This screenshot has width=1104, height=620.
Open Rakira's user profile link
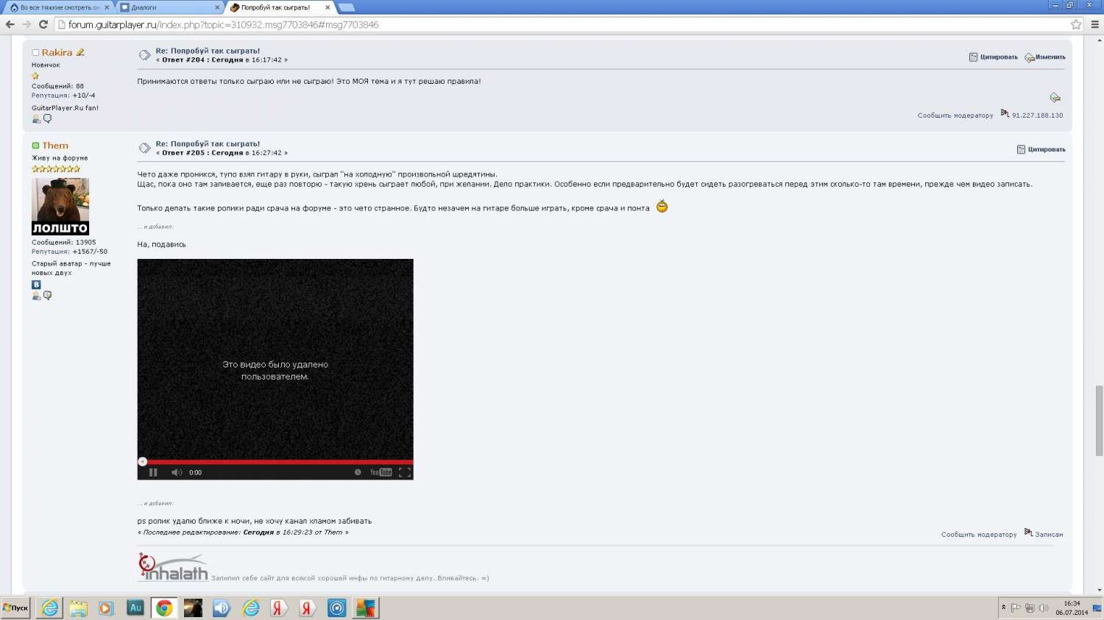pyautogui.click(x=57, y=52)
